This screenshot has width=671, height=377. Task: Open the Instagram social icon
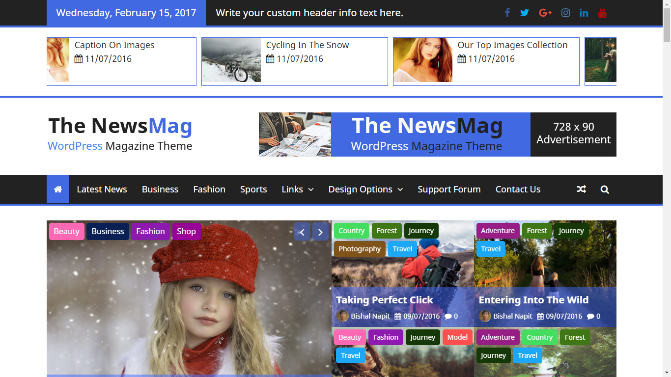pyautogui.click(x=566, y=13)
